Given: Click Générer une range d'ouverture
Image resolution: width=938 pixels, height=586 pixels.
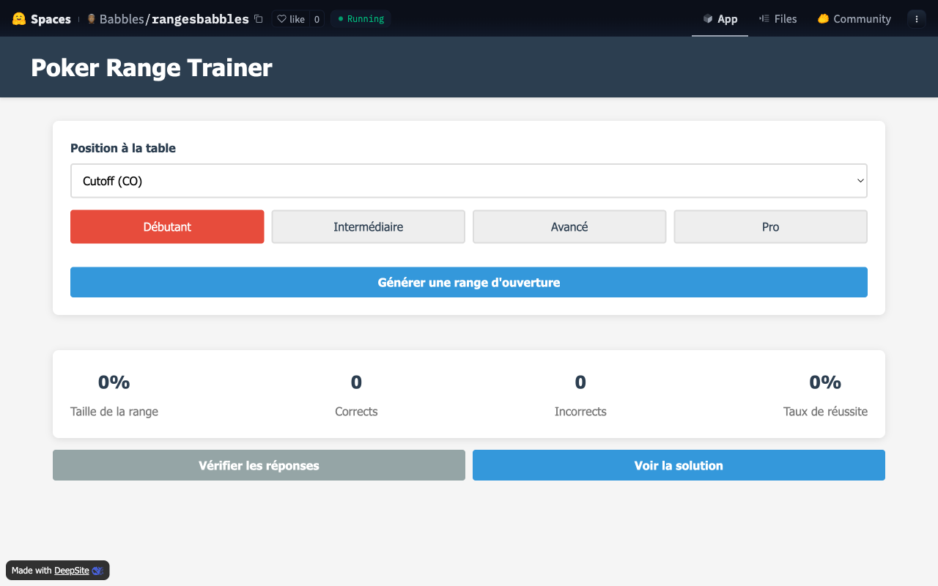Looking at the screenshot, I should tap(469, 282).
